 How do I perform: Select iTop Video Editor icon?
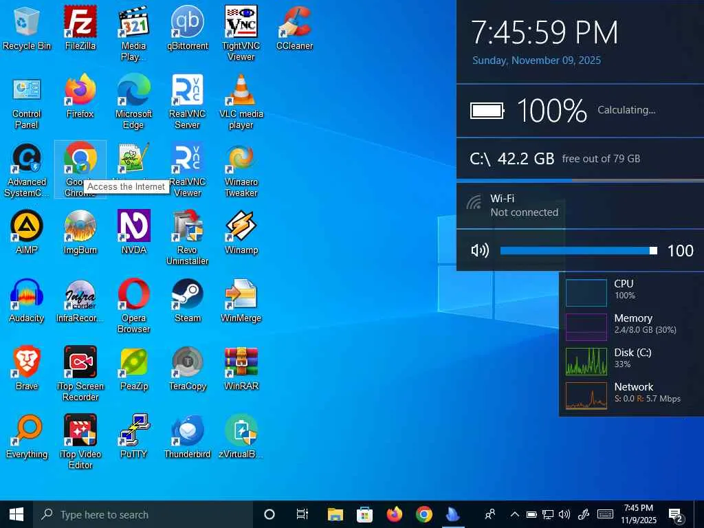(80, 442)
